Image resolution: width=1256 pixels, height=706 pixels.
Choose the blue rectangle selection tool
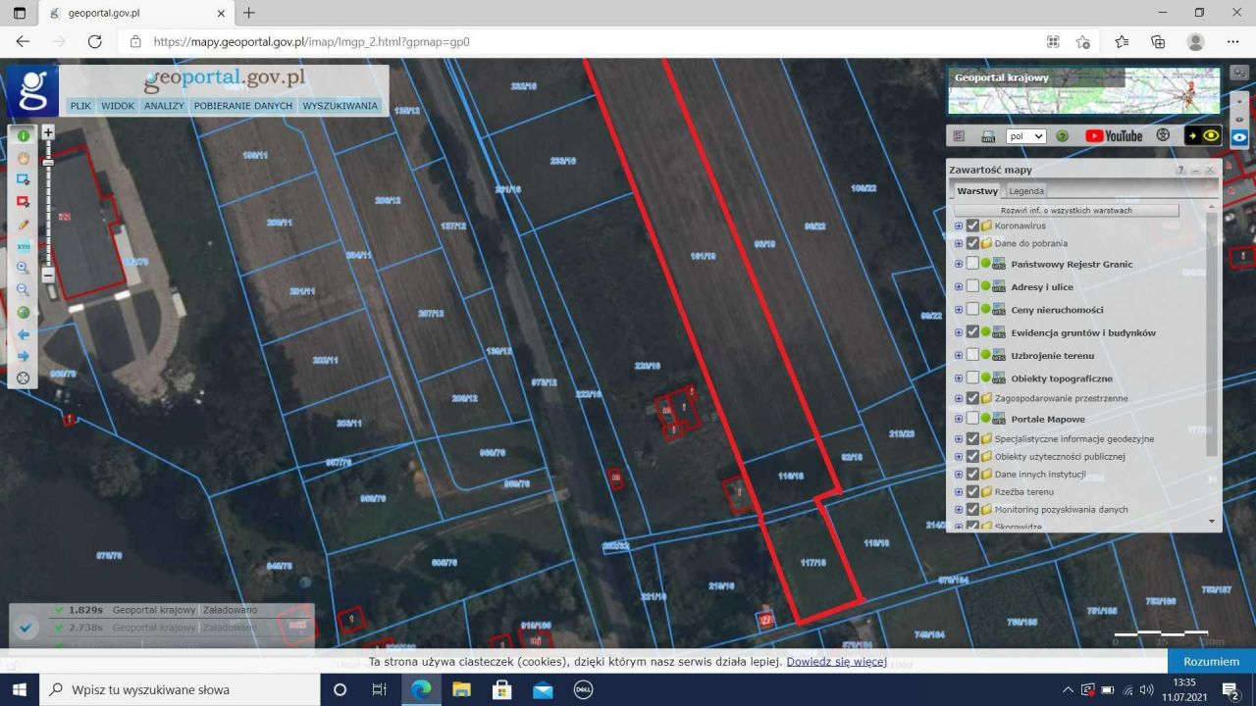point(23,179)
